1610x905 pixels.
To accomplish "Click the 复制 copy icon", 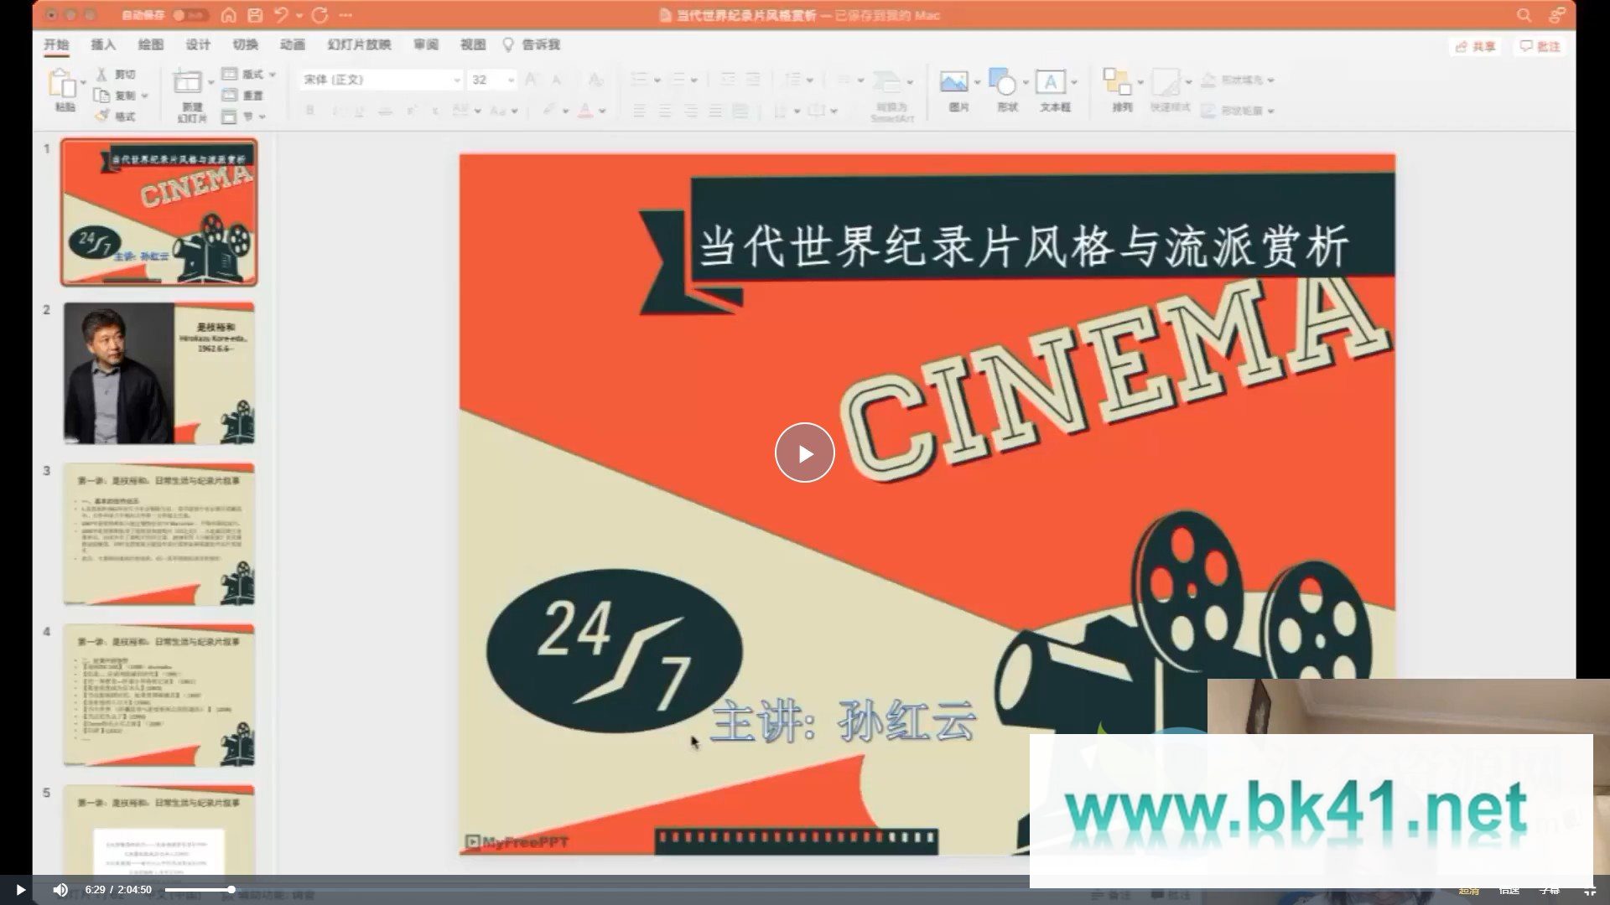I will coord(101,96).
